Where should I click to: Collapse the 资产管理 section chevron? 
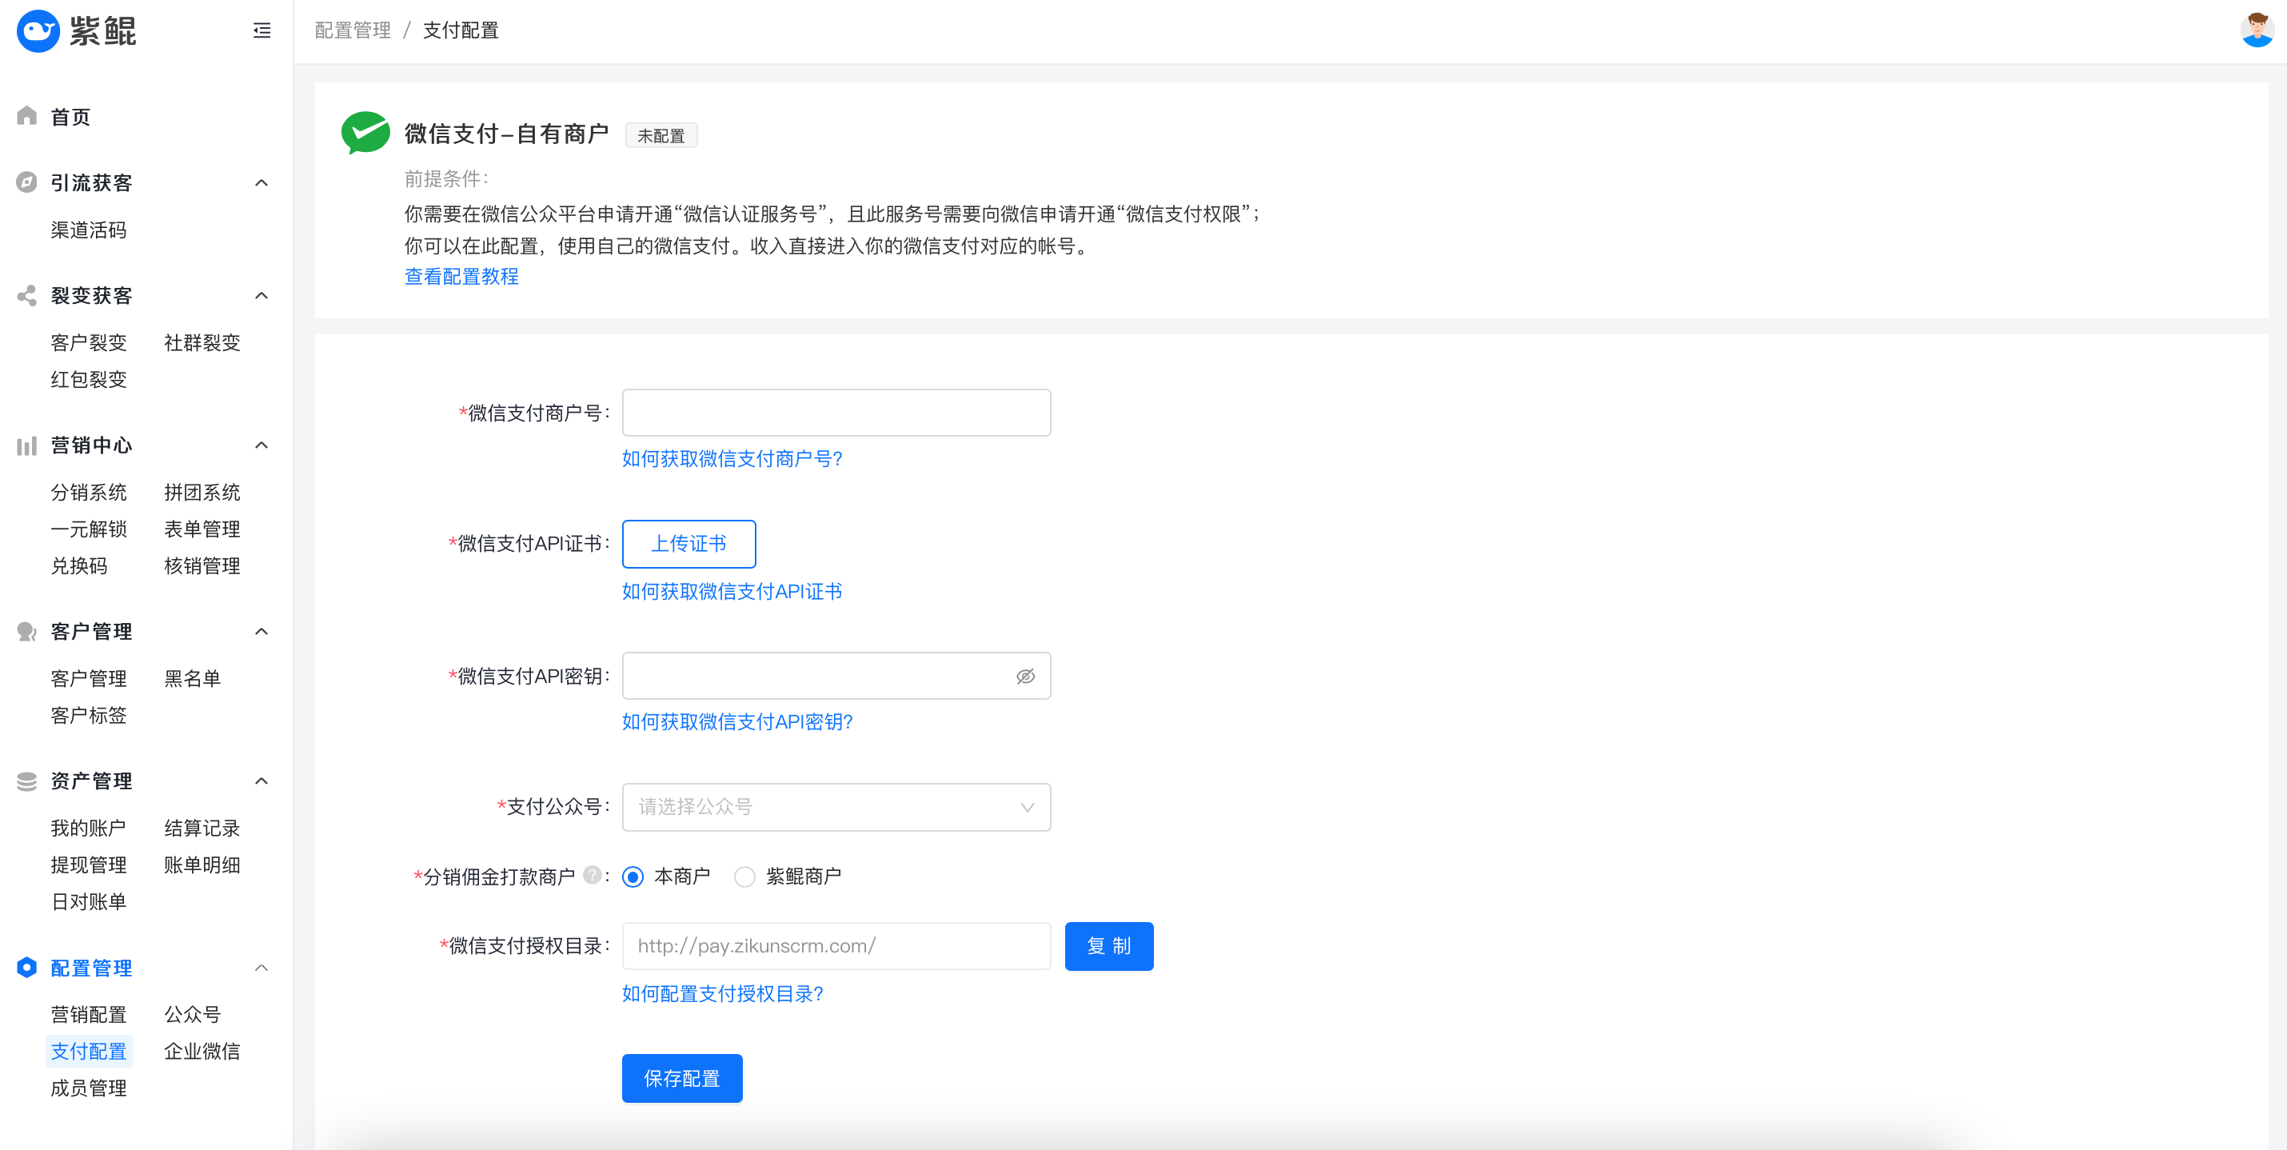(261, 781)
